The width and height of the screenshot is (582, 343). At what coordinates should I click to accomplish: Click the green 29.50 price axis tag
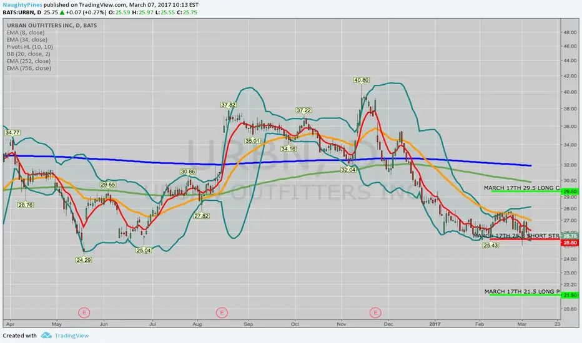tap(570, 191)
